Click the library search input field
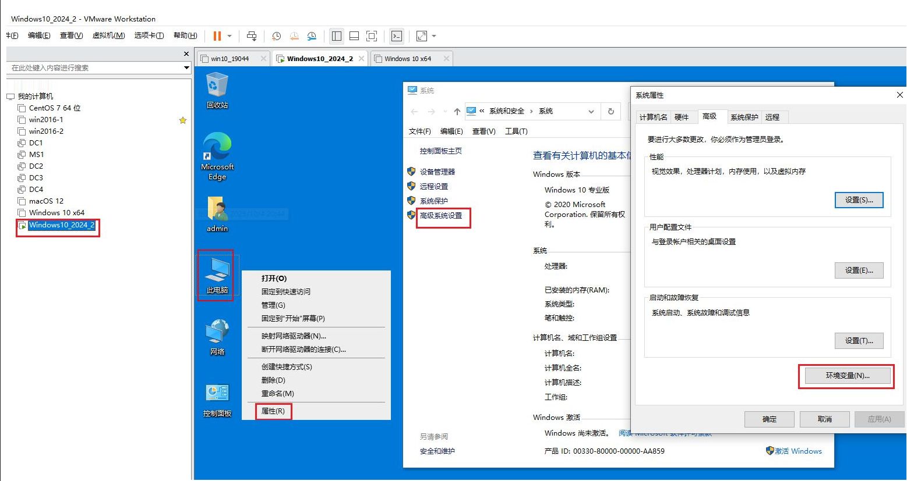The height and width of the screenshot is (481, 907). click(x=93, y=68)
